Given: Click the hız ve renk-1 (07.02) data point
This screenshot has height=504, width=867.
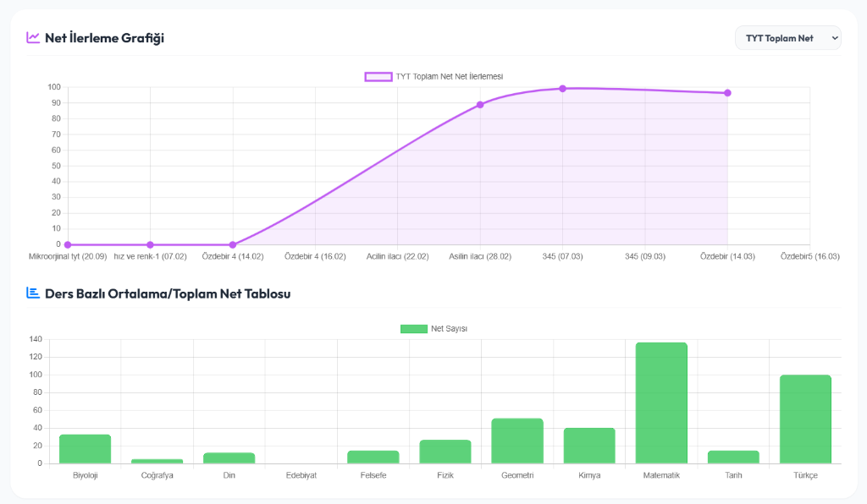Looking at the screenshot, I should 150,244.
